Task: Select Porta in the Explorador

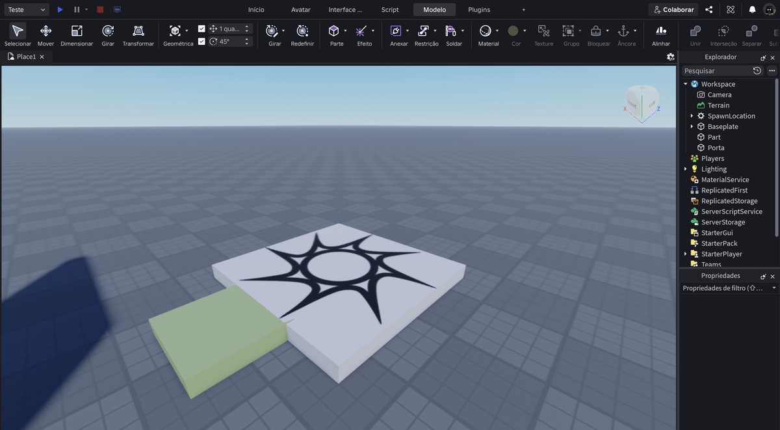Action: [716, 148]
